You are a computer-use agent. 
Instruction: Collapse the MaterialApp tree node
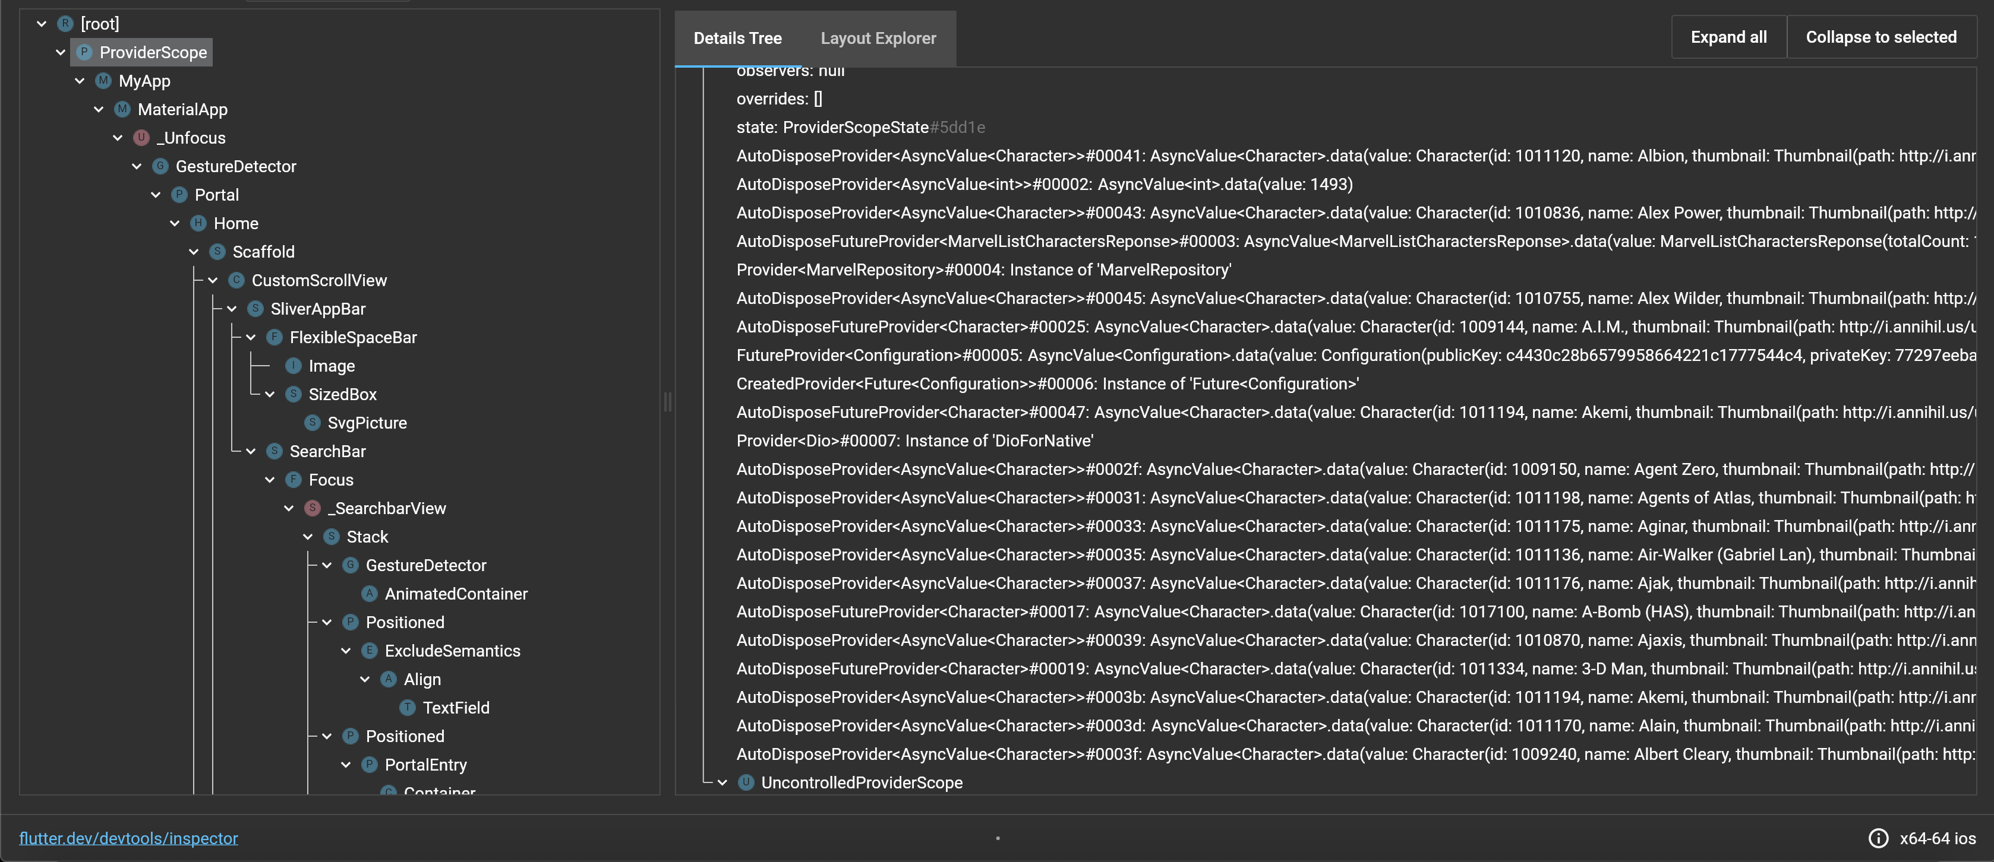(98, 110)
